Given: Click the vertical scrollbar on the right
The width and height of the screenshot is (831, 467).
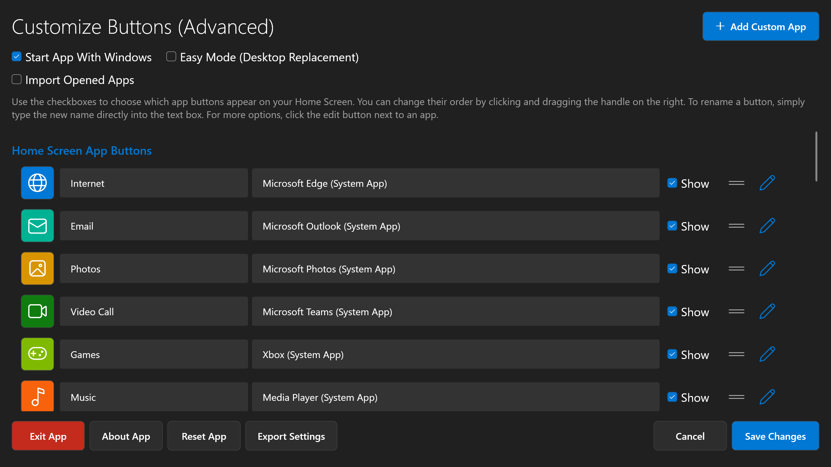Looking at the screenshot, I should (x=816, y=156).
